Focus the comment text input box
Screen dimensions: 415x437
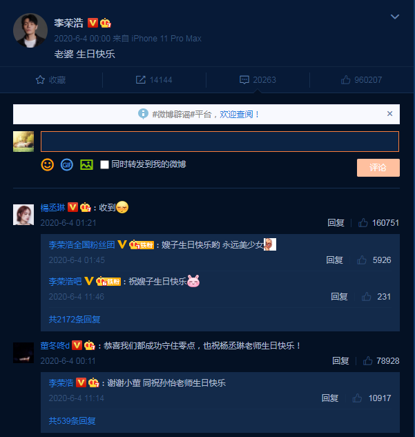220,142
